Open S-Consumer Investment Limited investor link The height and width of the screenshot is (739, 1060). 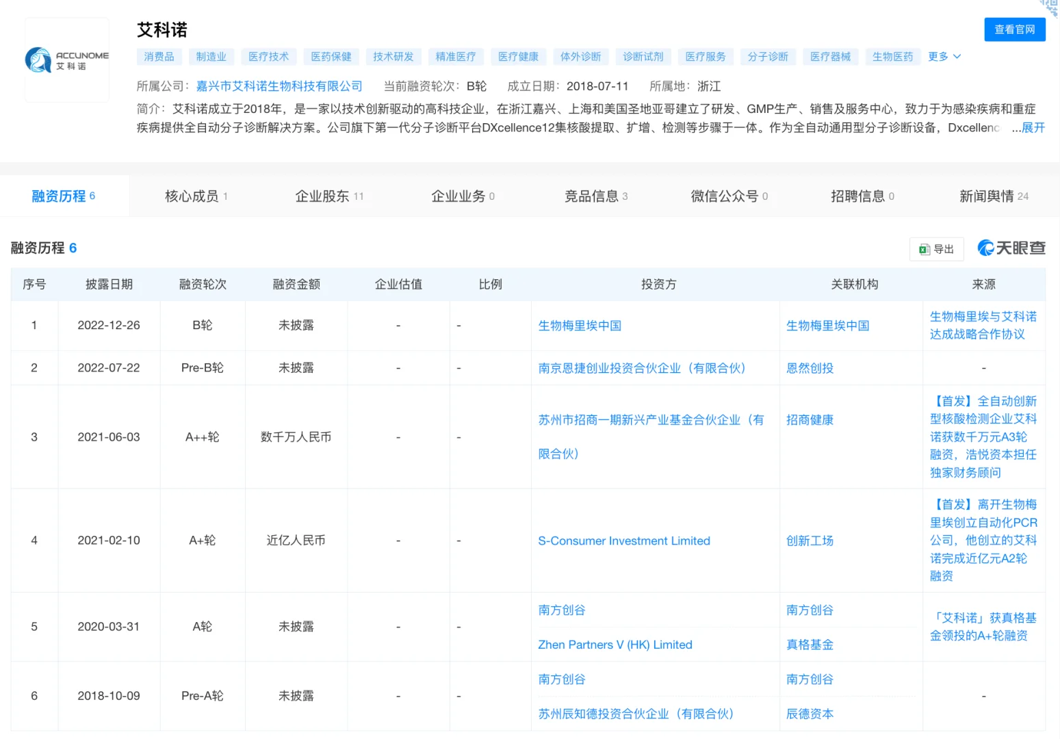pyautogui.click(x=624, y=541)
